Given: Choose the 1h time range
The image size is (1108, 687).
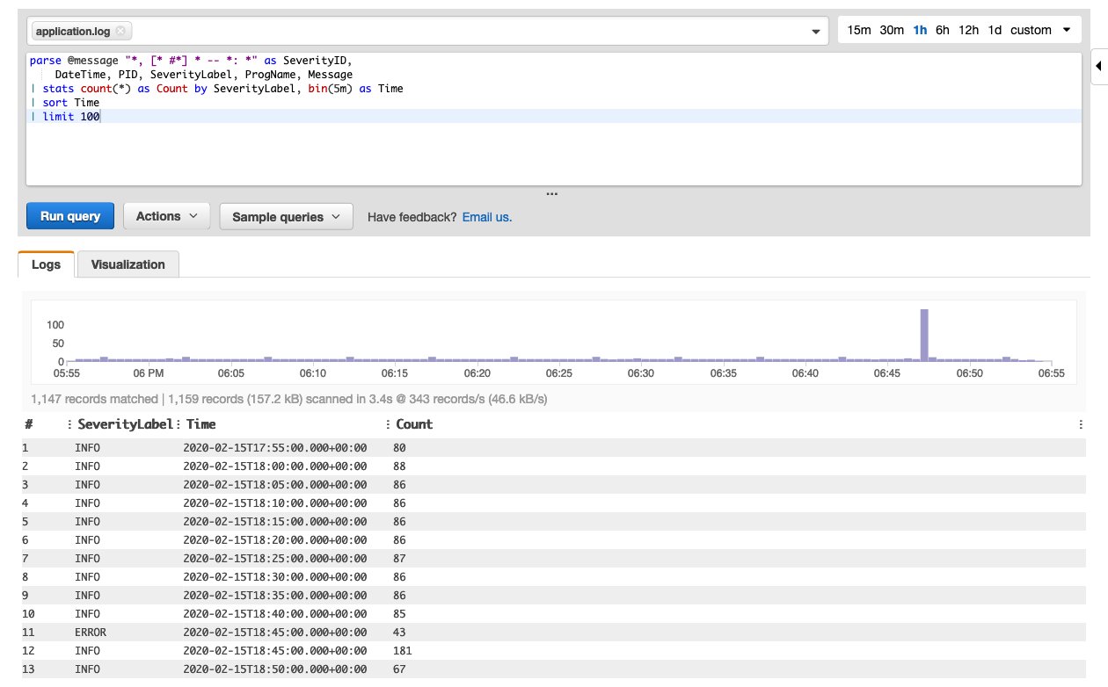Looking at the screenshot, I should [x=920, y=30].
